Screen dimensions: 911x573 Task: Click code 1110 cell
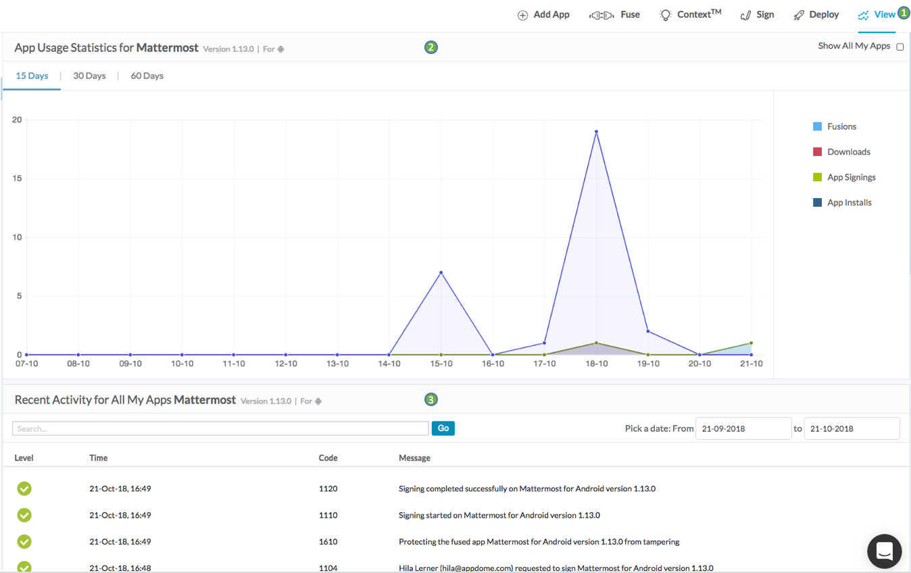pyautogui.click(x=328, y=515)
